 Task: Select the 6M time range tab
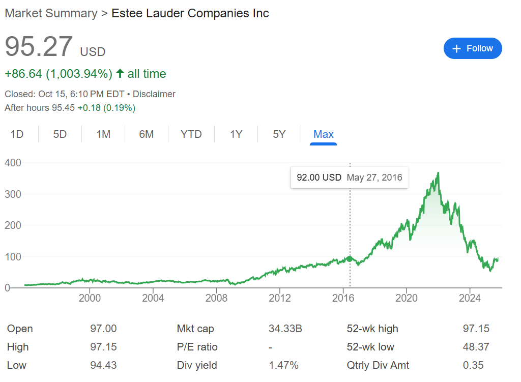(x=147, y=134)
